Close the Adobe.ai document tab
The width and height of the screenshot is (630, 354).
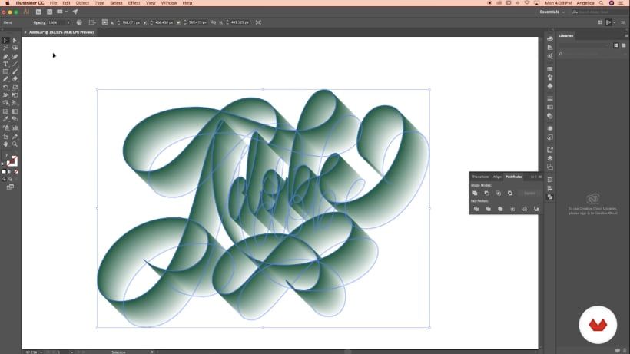(x=25, y=32)
